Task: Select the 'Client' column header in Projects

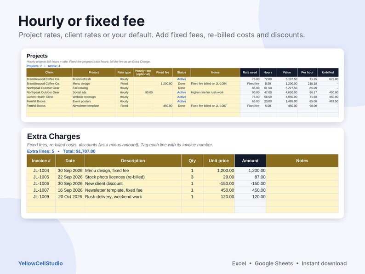Action: coord(49,72)
